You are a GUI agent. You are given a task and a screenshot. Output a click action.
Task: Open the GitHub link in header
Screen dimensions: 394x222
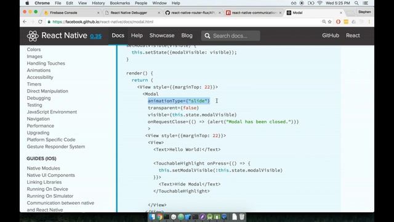(331, 36)
